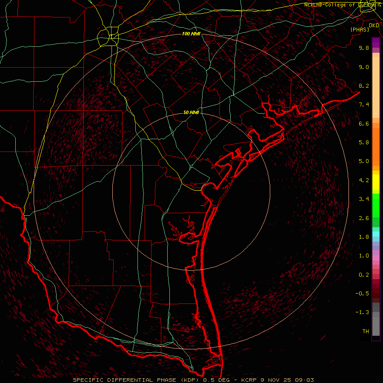Click the 7.4 value on the color scale
The width and height of the screenshot is (383, 383).
pos(364,105)
